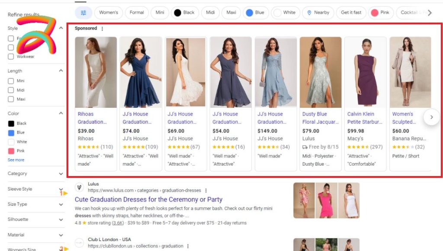
Task: Open Sponsored section three-dot menu
Action: 102,29
